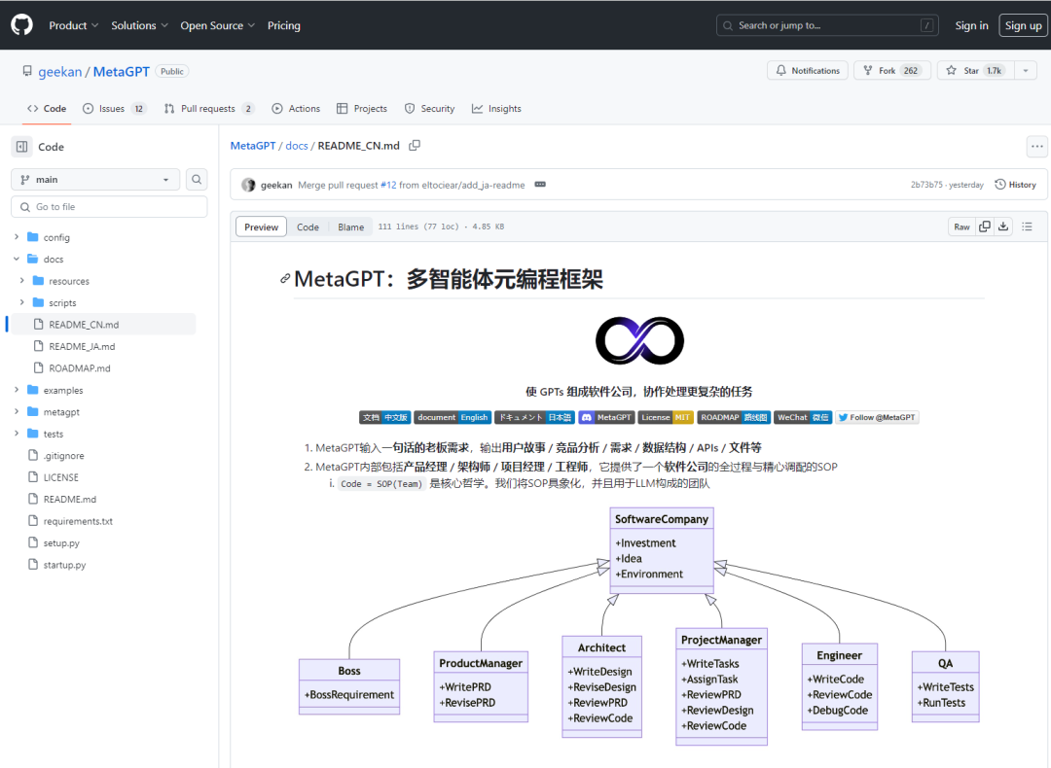Image resolution: width=1051 pixels, height=768 pixels.
Task: Open requirements.txt in the file tree
Action: 78,521
